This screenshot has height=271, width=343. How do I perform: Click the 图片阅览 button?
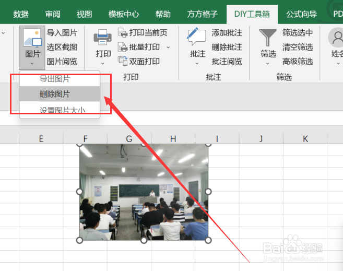point(62,61)
